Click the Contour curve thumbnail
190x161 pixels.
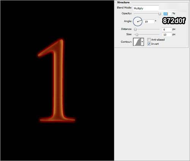[137, 42]
